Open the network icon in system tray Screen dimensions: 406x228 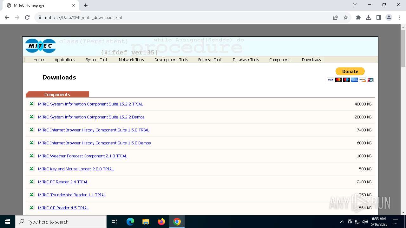pyautogui.click(x=357, y=222)
